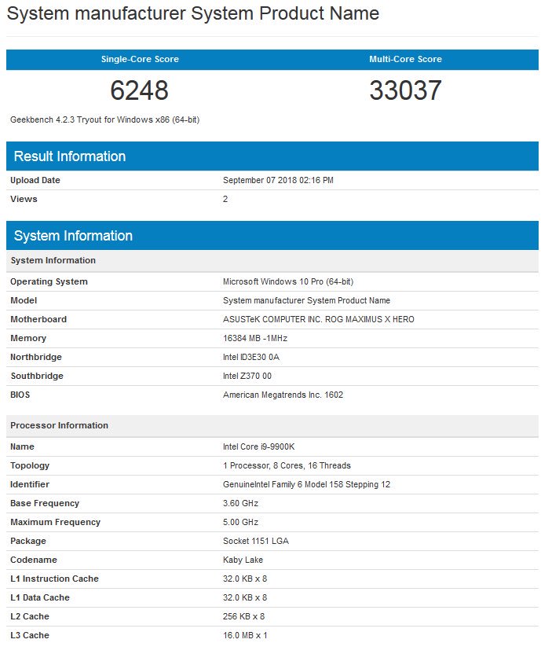Select GenuineIntel Family 6 Model 158 Stepping 12
This screenshot has width=541, height=654.
pyautogui.click(x=306, y=484)
